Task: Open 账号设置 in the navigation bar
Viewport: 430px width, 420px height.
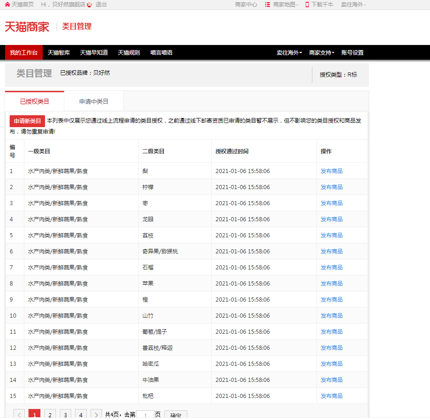Action: [x=352, y=53]
